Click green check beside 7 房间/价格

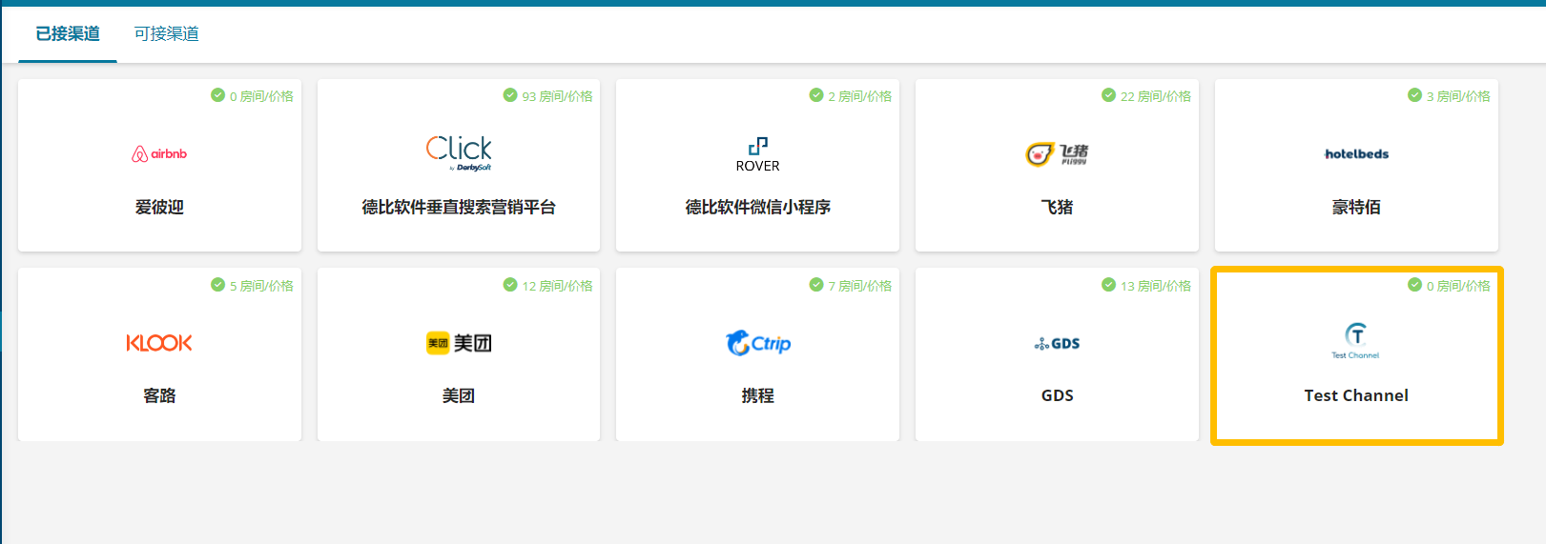pyautogui.click(x=816, y=285)
